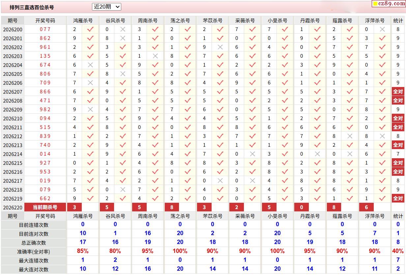Click the gray X for 鸿雁杀号 in row 2026204
Viewport: 406px width, 275px height.
90,65
